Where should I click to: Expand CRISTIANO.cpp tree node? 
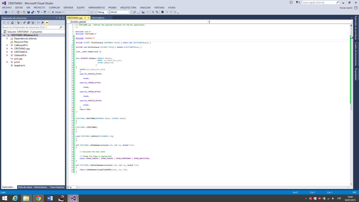click(7, 48)
